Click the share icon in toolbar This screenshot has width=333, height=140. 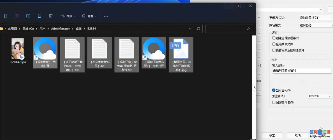click(x=40, y=16)
